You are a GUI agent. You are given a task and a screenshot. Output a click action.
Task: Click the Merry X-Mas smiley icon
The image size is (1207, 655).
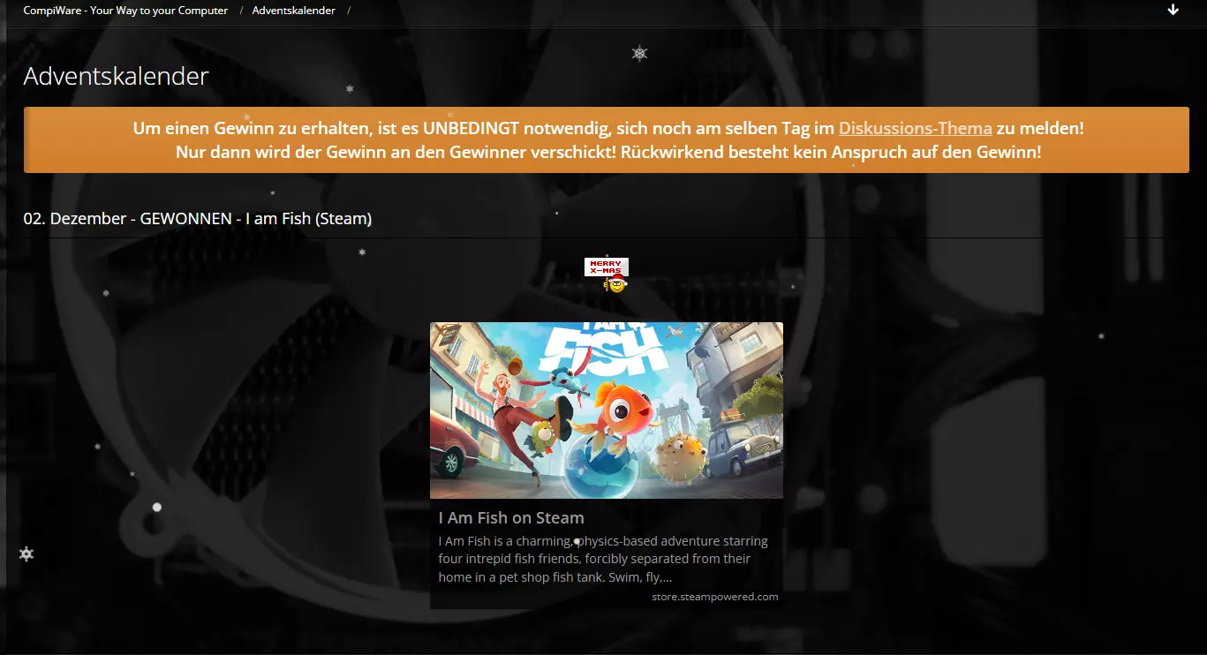(607, 275)
